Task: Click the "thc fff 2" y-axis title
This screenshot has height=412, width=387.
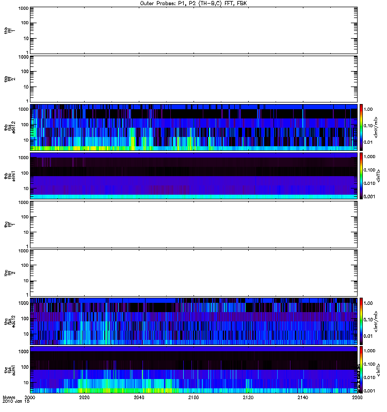Action: (x=9, y=273)
